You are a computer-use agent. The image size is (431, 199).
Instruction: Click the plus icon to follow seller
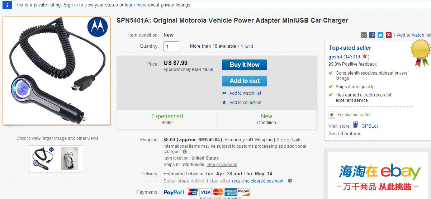332,115
